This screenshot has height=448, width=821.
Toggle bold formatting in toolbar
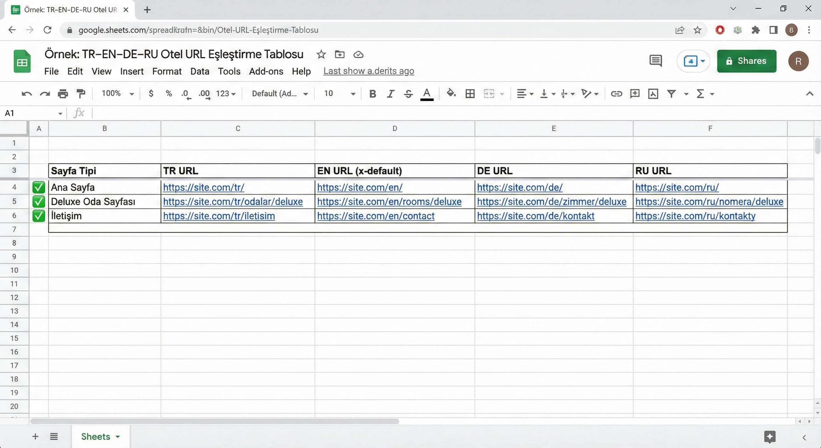point(372,94)
